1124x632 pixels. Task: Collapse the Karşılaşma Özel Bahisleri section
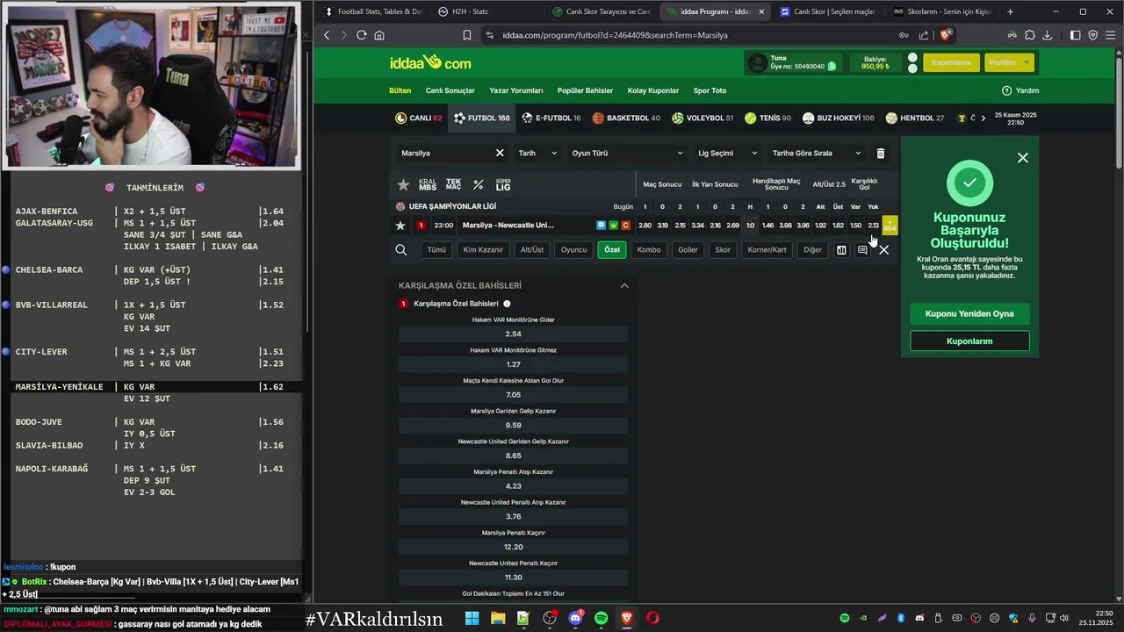(624, 285)
